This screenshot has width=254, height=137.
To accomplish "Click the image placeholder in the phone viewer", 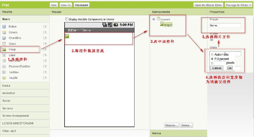I will coord(67,36).
